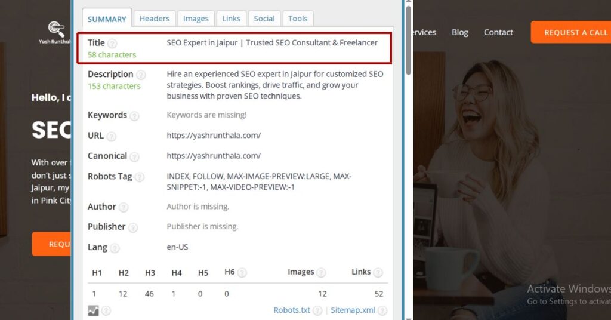This screenshot has width=611, height=320.
Task: Click the en-US language value
Action: [177, 247]
